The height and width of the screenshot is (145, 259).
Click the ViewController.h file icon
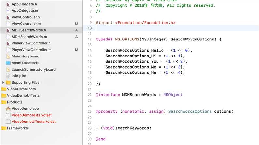pyautogui.click(x=8, y=17)
